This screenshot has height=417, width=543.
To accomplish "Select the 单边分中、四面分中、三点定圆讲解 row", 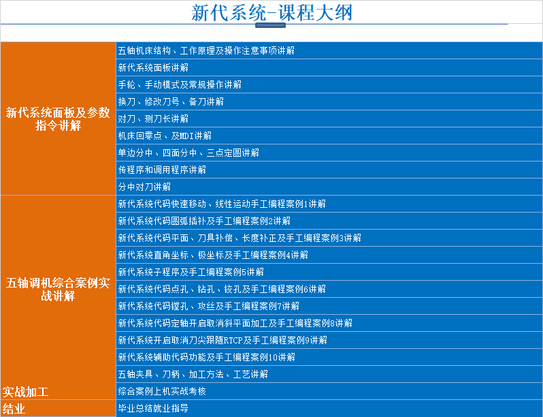I will 188,153.
